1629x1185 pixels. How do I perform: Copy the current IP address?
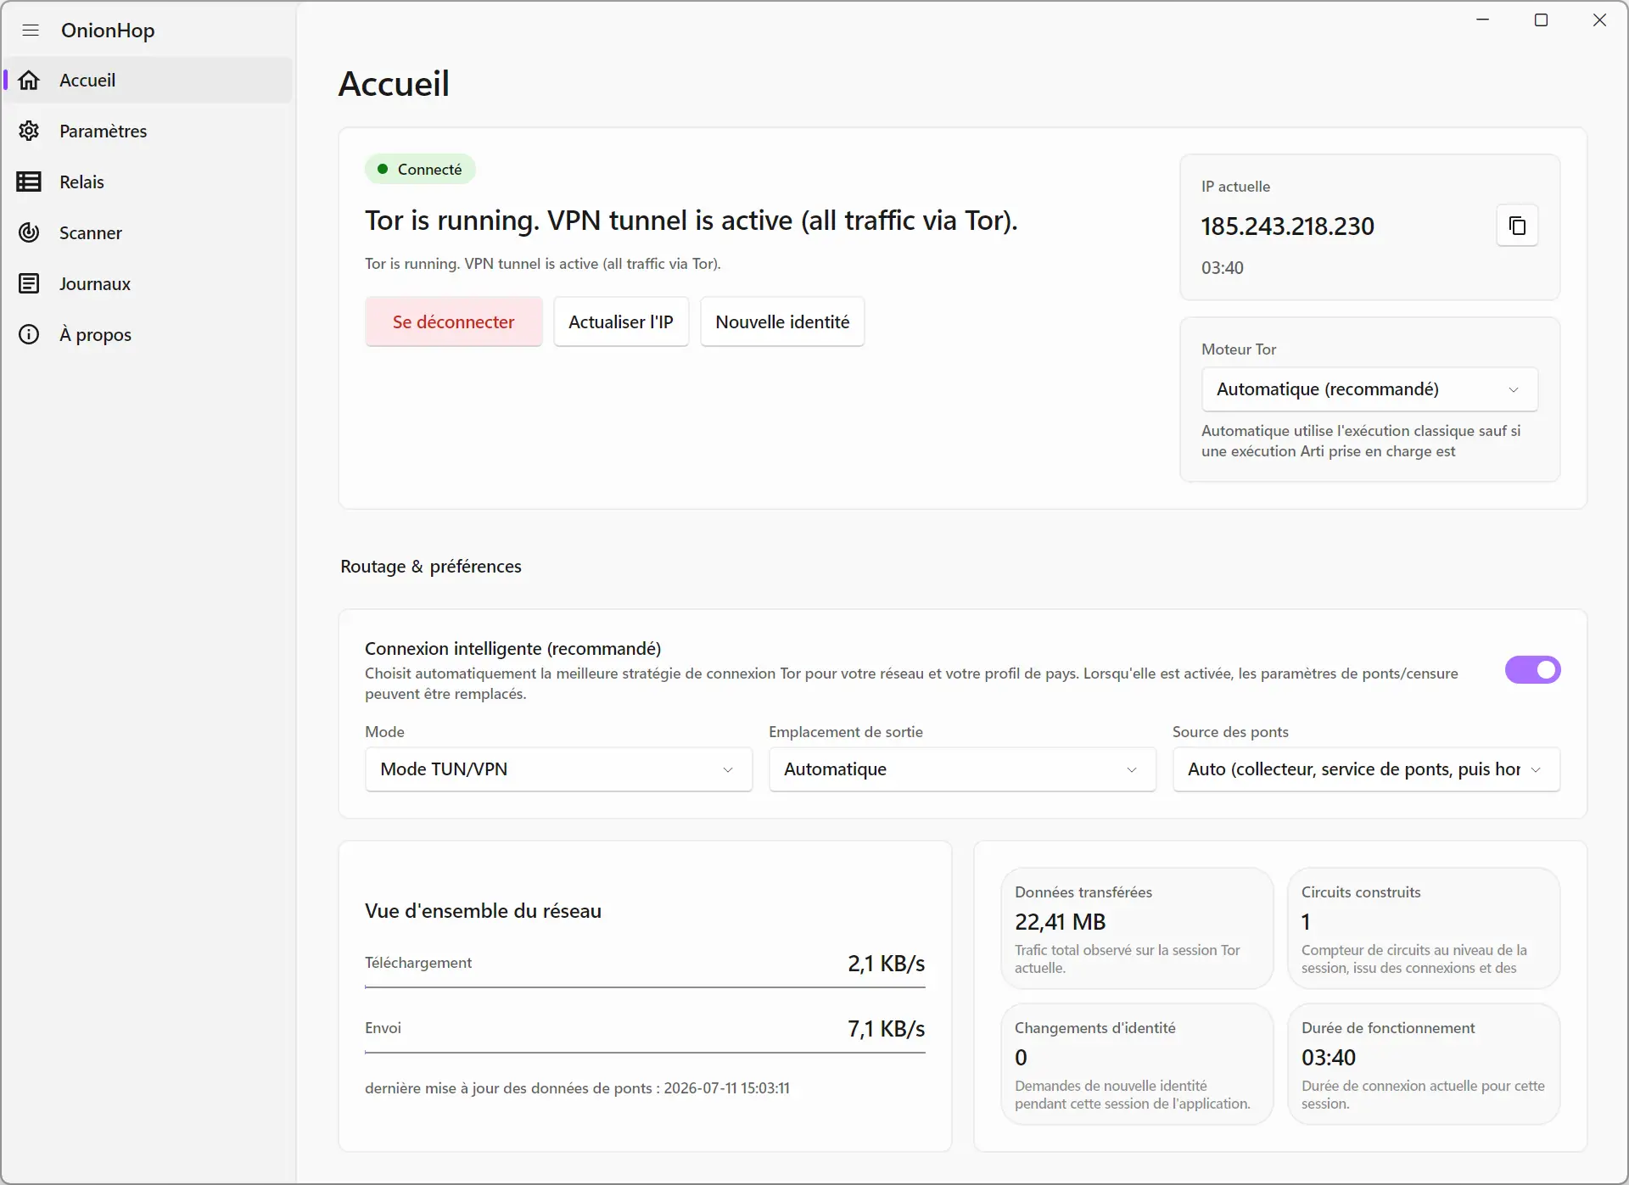click(x=1517, y=226)
